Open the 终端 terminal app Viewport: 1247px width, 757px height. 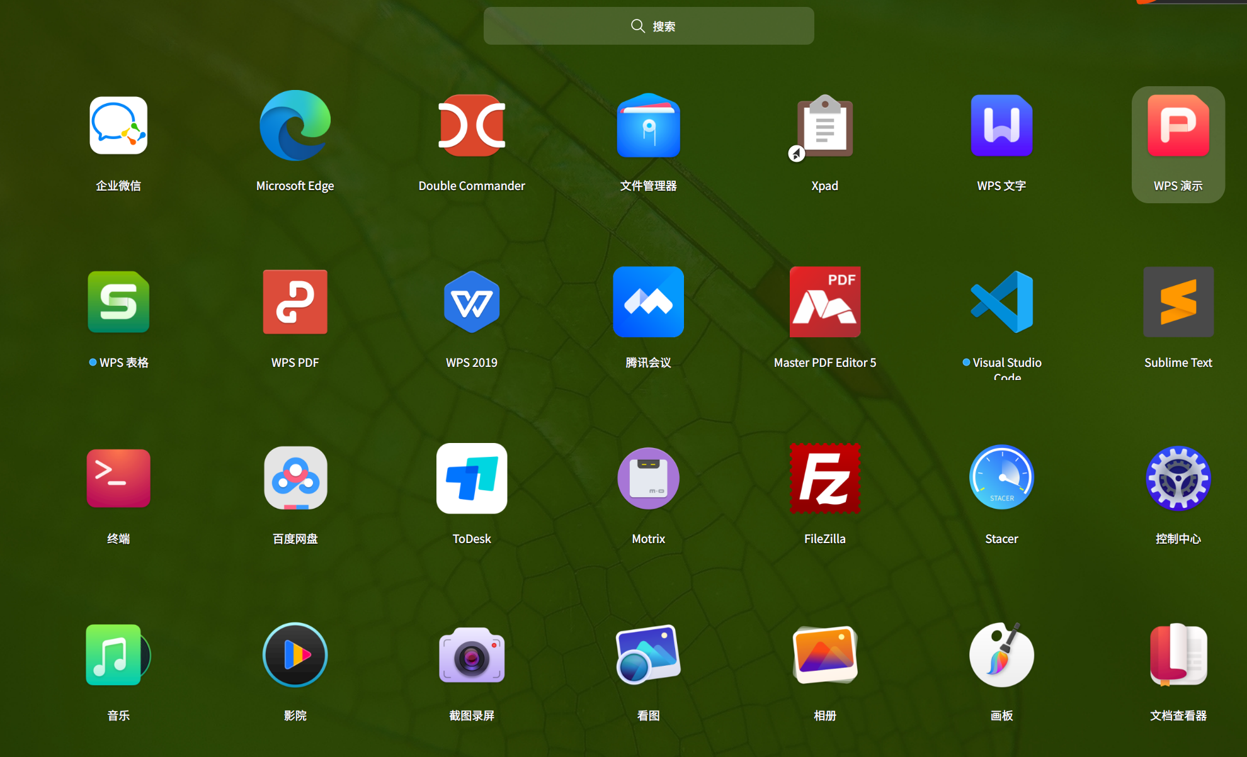[118, 478]
